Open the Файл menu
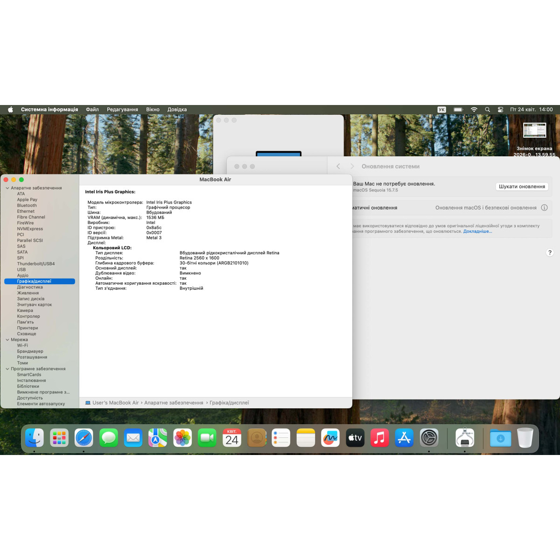 [92, 110]
